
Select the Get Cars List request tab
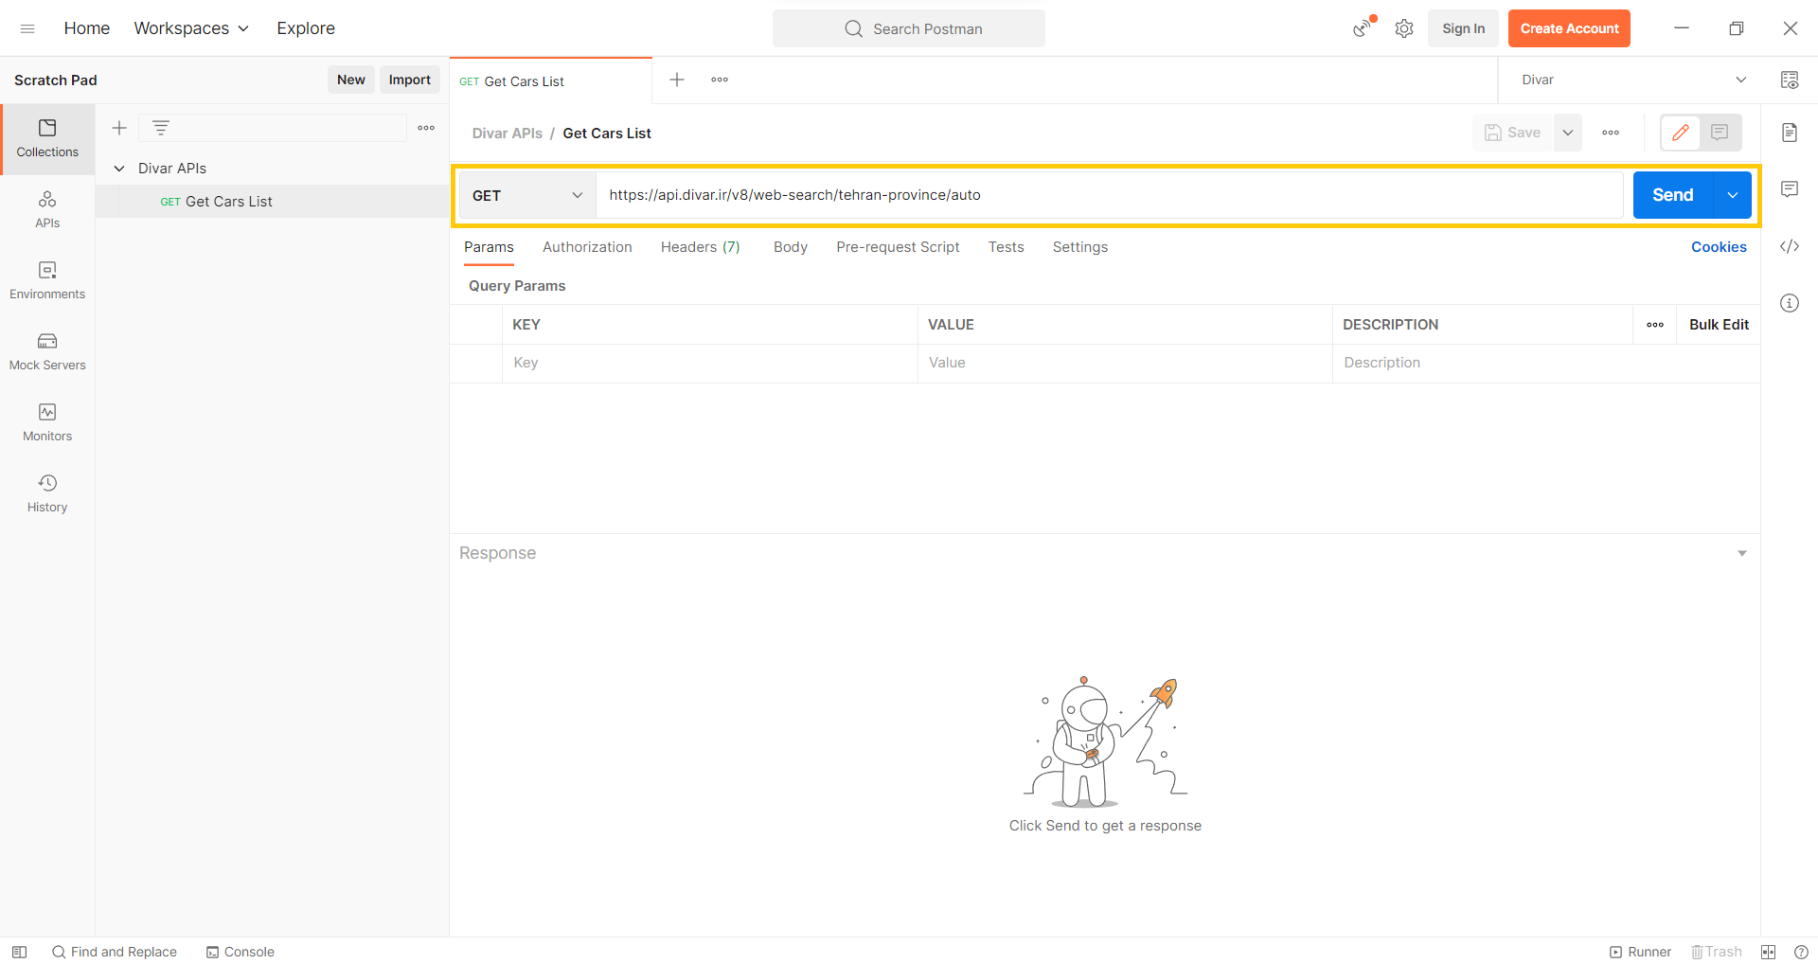pos(551,81)
